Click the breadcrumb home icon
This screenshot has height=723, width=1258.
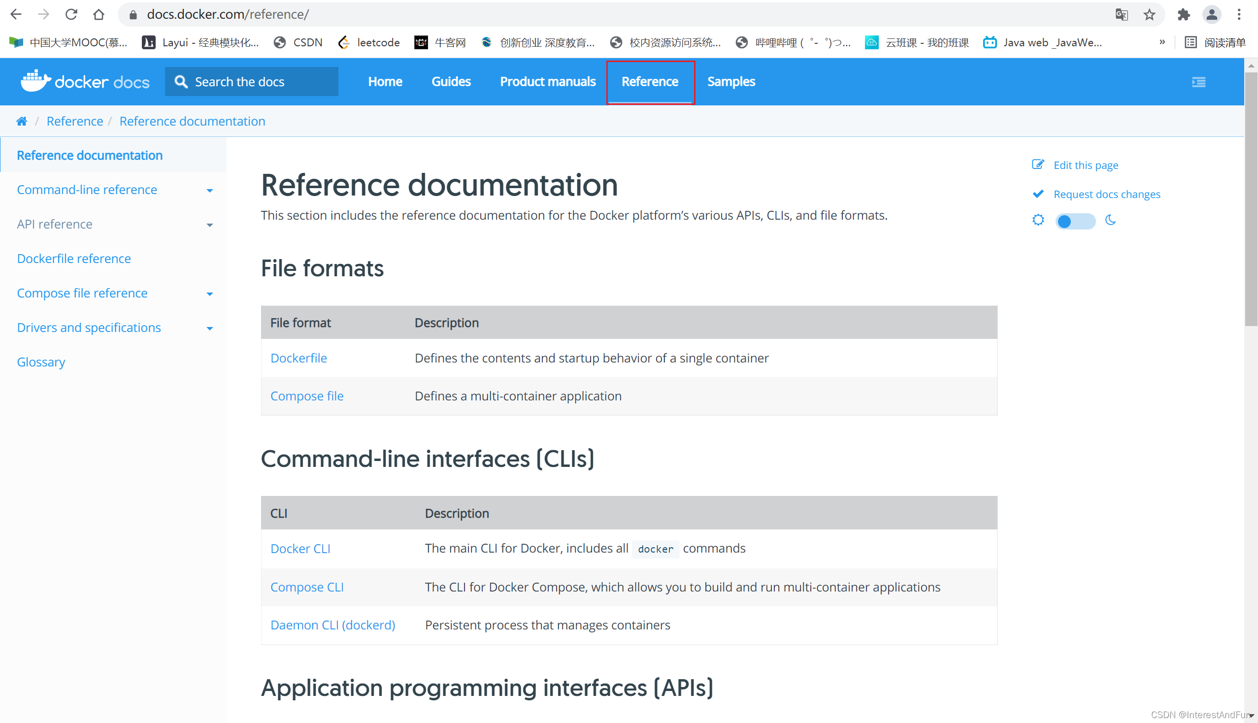21,121
